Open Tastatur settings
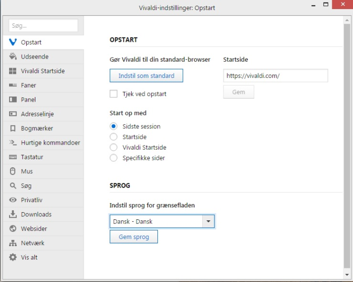This screenshot has height=282, width=353. coord(43,157)
